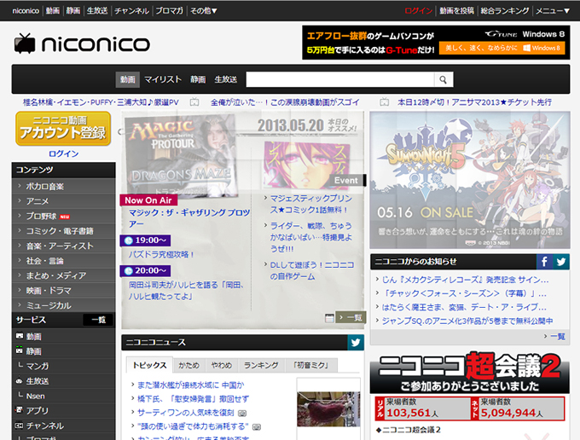Image resolution: width=580 pixels, height=440 pixels.
Task: Select 静画 search mode tab
Action: pyautogui.click(x=198, y=79)
